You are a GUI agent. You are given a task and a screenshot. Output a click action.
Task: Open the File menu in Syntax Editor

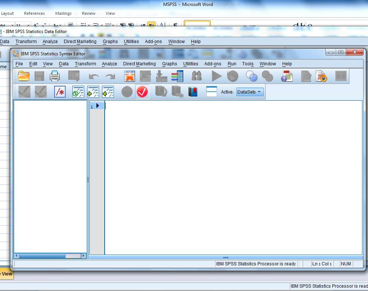pos(19,63)
